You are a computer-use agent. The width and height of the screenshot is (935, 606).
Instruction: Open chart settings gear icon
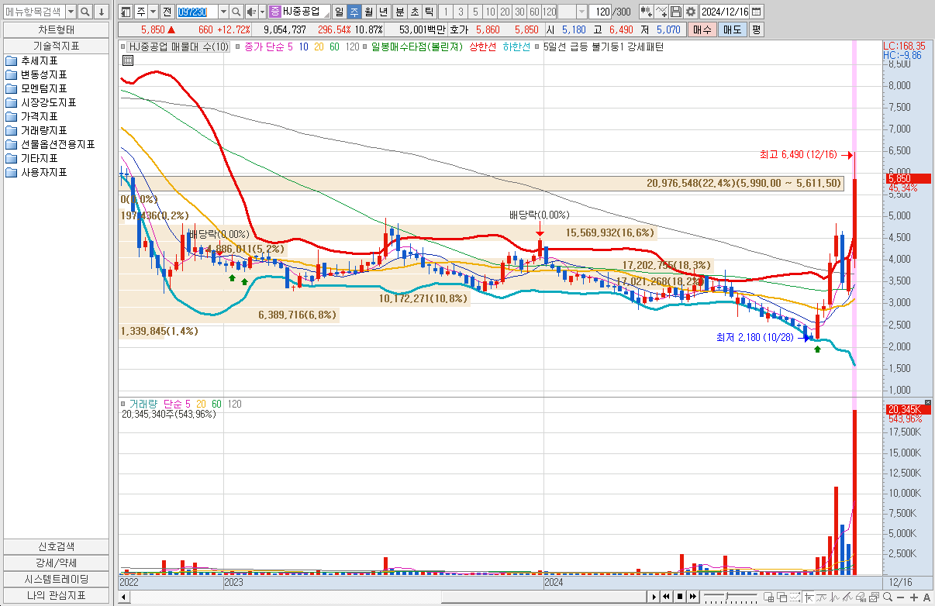pos(690,12)
